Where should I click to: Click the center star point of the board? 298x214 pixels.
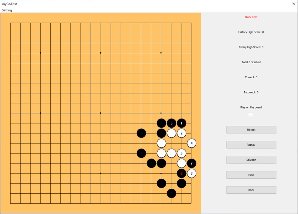[x=101, y=113]
